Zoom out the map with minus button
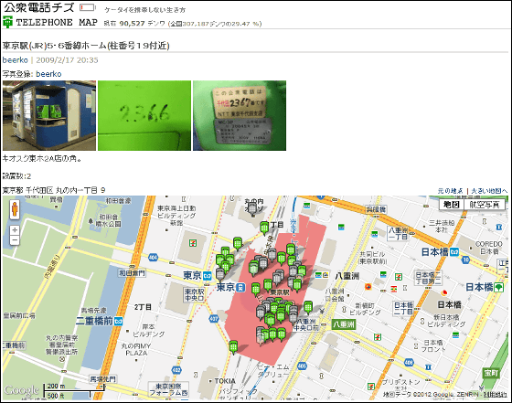 pyautogui.click(x=15, y=241)
